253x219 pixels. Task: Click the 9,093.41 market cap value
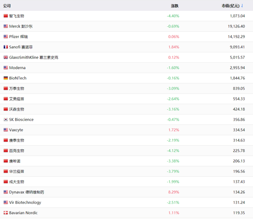(x=237, y=47)
